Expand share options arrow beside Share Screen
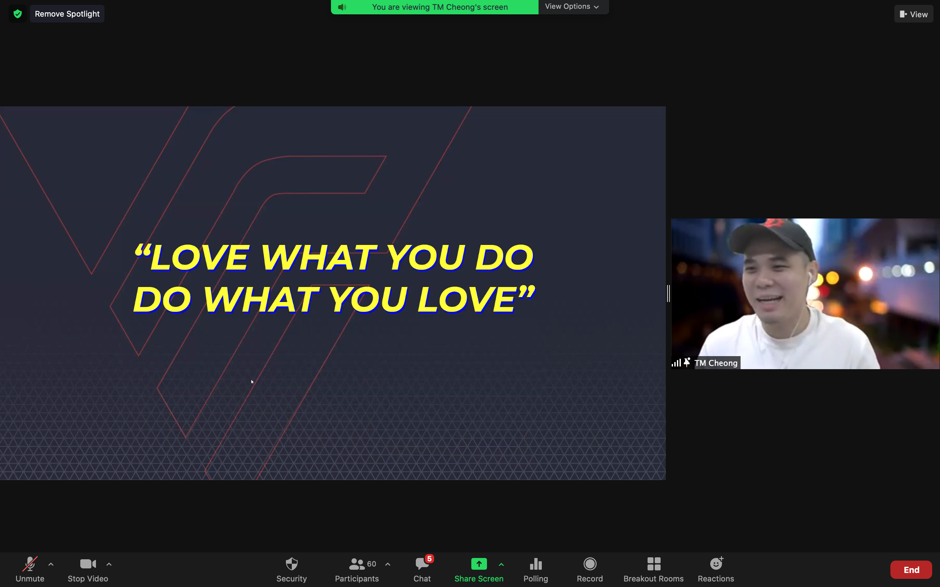 [x=501, y=564]
